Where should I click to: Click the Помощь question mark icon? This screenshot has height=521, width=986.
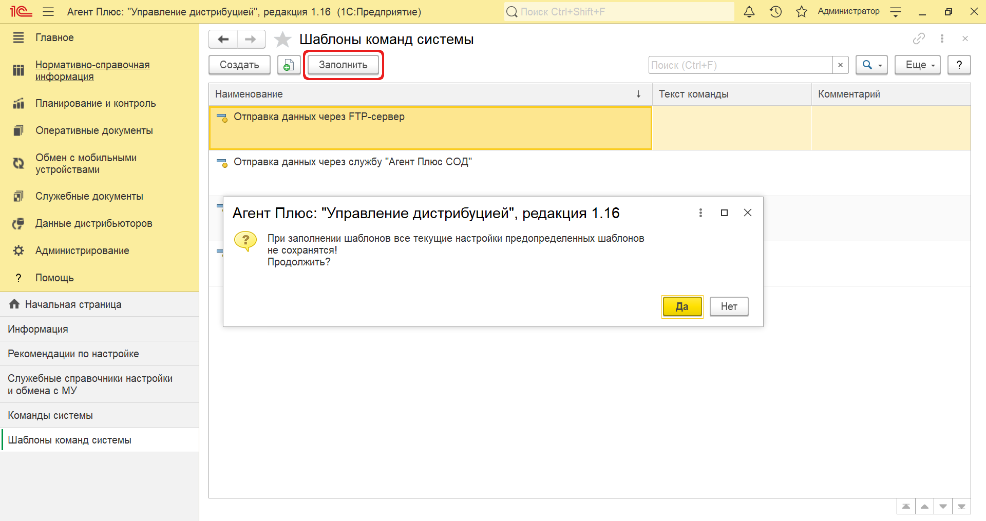[18, 278]
